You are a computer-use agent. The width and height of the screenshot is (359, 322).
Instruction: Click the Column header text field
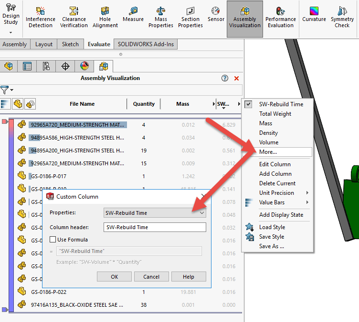(155, 227)
